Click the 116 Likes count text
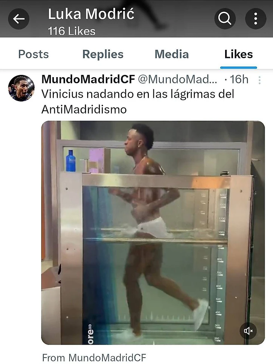Viewport: 273px width, 364px height. pos(71,31)
